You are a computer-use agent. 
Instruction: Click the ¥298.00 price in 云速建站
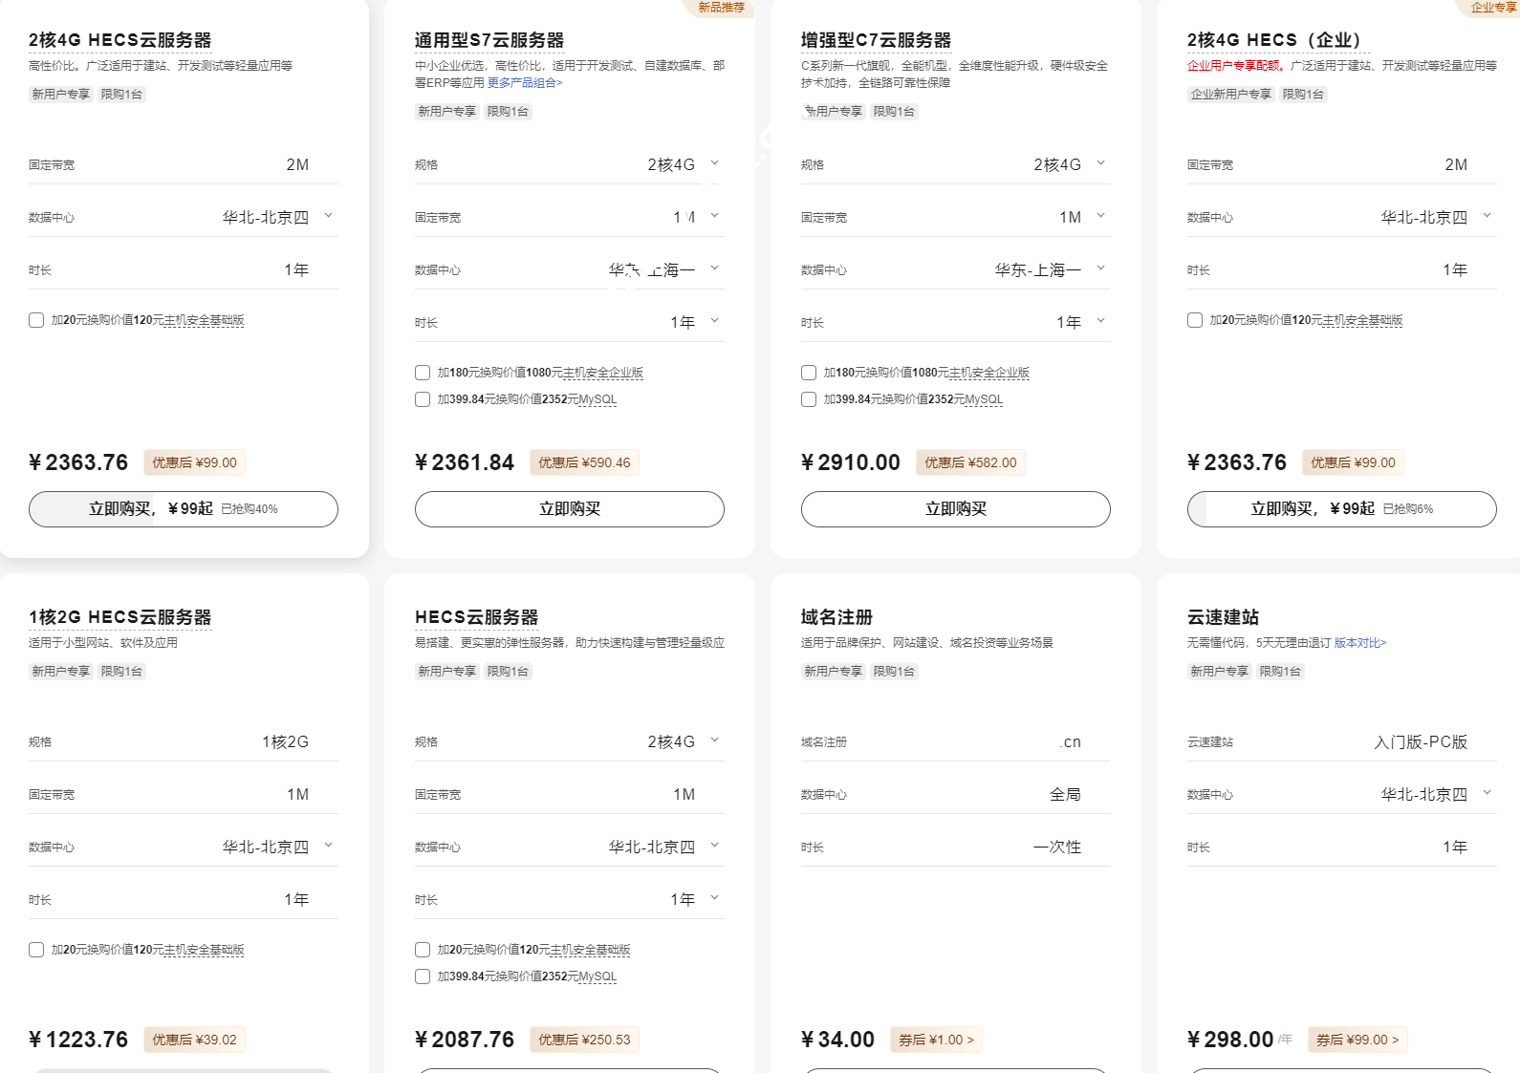1230,1040
